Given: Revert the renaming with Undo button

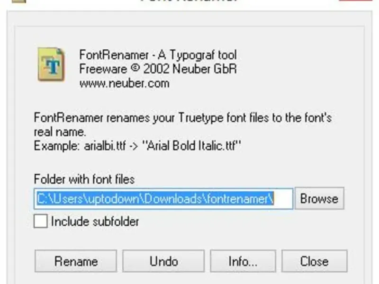Looking at the screenshot, I should (x=163, y=261).
